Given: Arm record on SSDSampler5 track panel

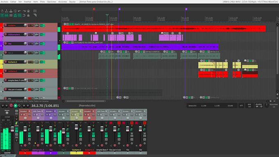Looking at the screenshot, I should (5, 34).
